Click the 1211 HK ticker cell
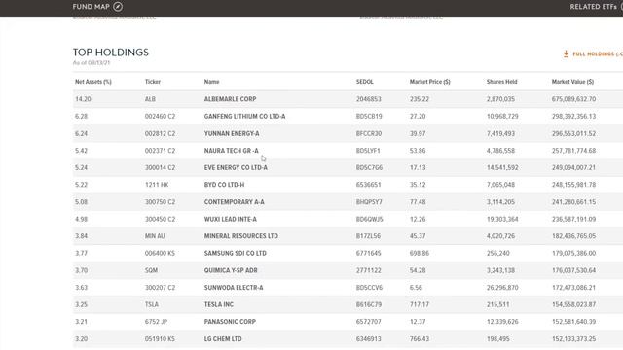This screenshot has width=623, height=350. (157, 185)
